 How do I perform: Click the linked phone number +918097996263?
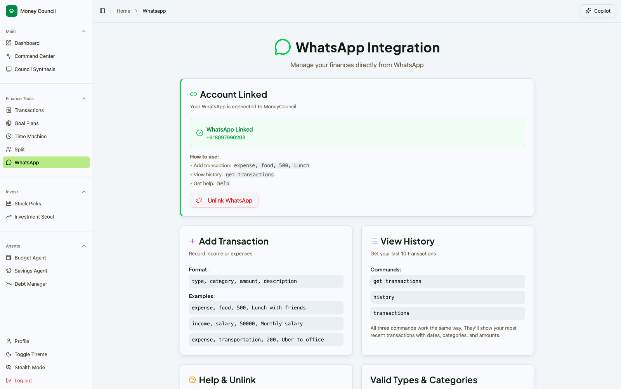[226, 137]
